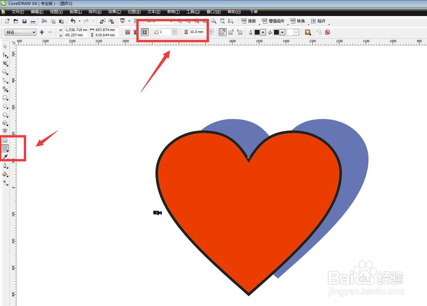This screenshot has width=427, height=306.
Task: Select the Ellipse tool
Action: [5, 106]
